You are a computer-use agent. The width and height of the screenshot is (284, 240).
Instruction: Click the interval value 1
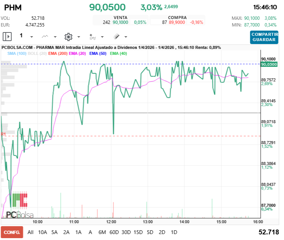(21, 35)
